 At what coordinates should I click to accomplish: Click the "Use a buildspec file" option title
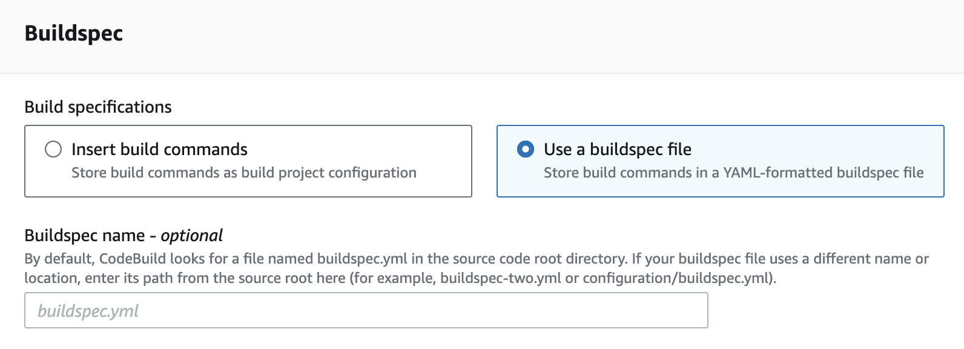pos(617,149)
